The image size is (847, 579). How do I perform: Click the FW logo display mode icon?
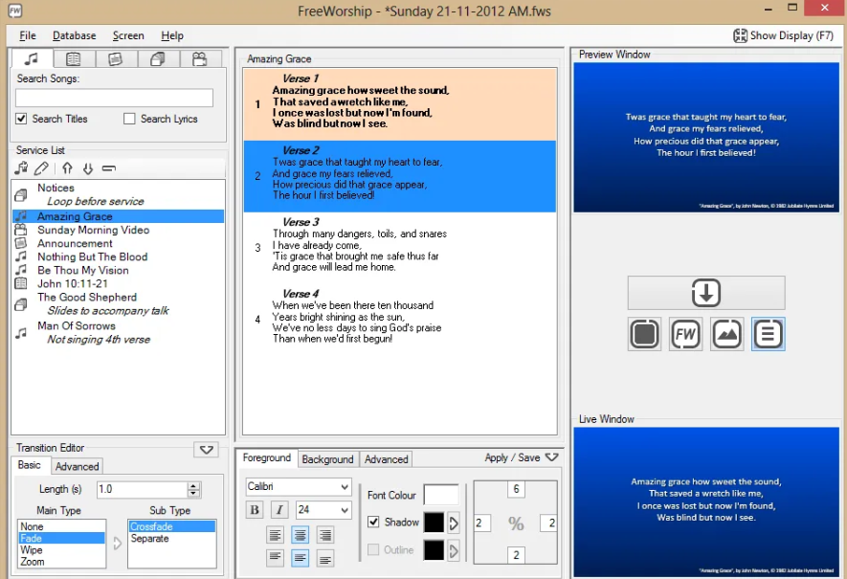point(685,334)
